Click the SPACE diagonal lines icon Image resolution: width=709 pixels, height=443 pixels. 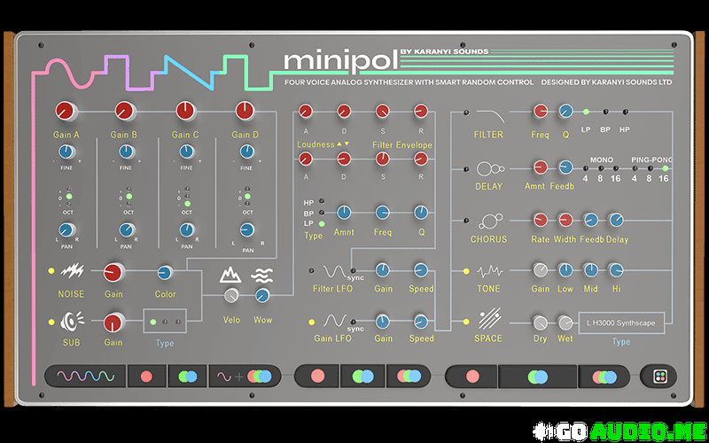pos(490,319)
